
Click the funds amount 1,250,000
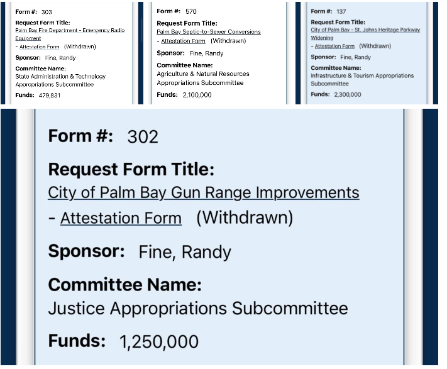tap(159, 342)
